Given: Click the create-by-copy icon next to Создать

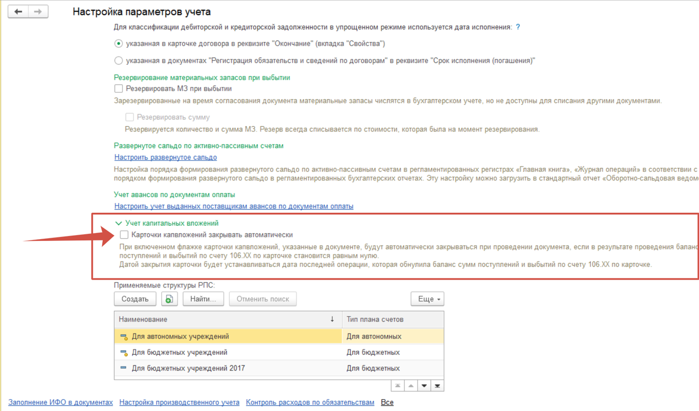Looking at the screenshot, I should tap(169, 299).
